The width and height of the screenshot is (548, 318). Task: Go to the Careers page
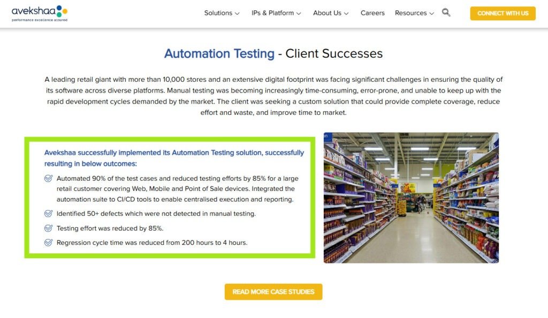pos(372,13)
